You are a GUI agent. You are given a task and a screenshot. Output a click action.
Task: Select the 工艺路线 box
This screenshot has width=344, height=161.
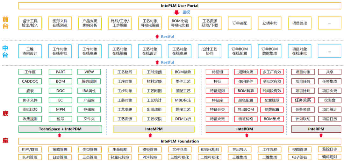pyautogui.click(x=125, y=72)
